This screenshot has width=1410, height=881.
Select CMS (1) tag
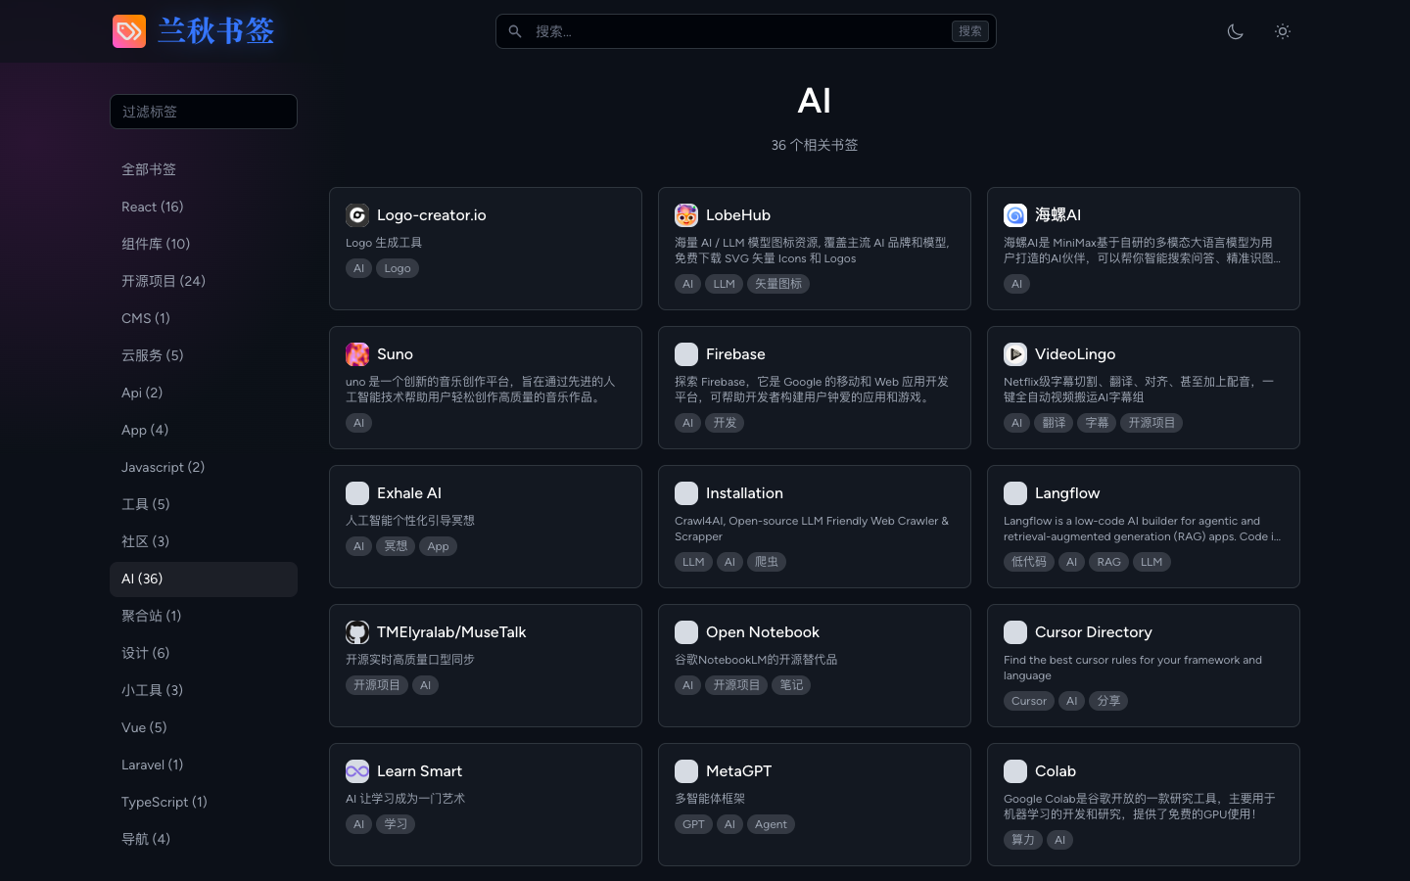pyautogui.click(x=204, y=318)
